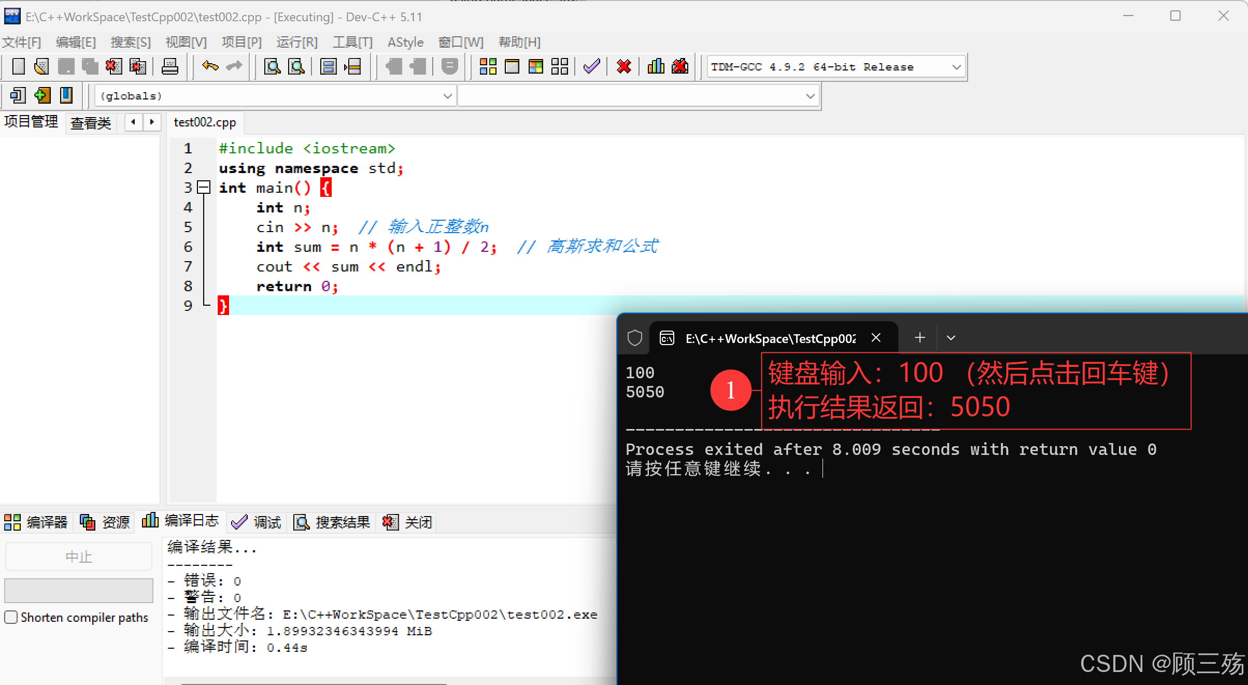
Task: Click the purple Debug checkmark icon
Action: [591, 66]
